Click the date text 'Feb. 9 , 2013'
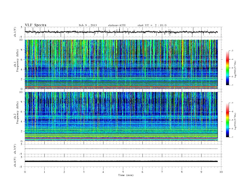The height and width of the screenshot is (193, 249). [x=88, y=25]
